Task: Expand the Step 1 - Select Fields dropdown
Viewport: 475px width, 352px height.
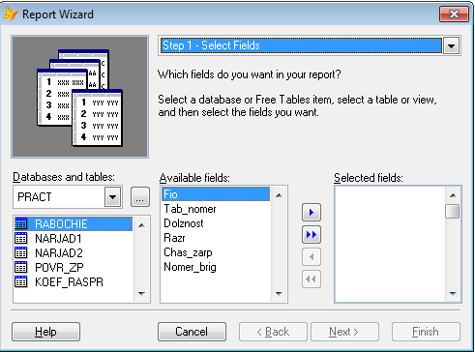Action: tap(451, 45)
